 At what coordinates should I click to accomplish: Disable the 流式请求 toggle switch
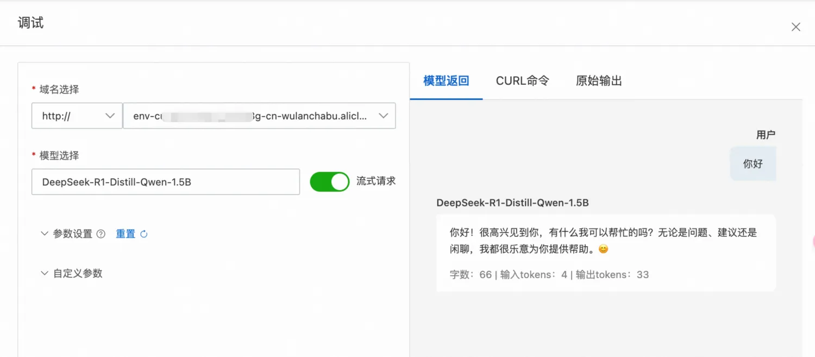pyautogui.click(x=330, y=182)
